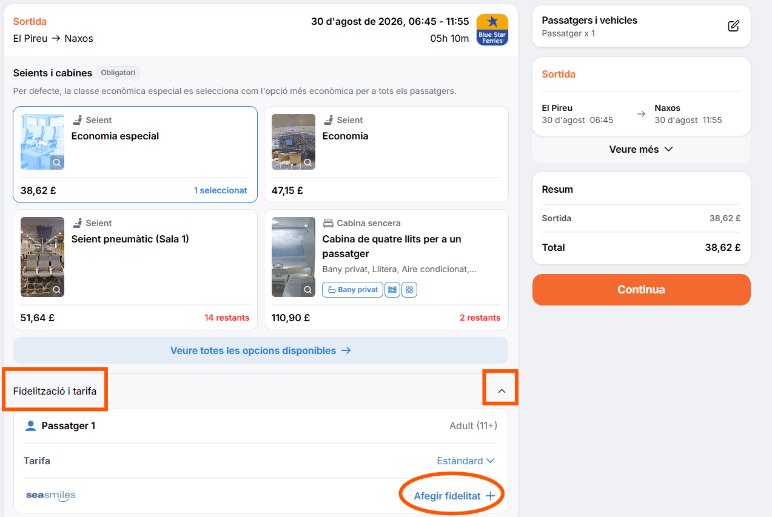772x517 pixels.
Task: Pick the four-bed cabin for one passenger
Action: [386, 270]
